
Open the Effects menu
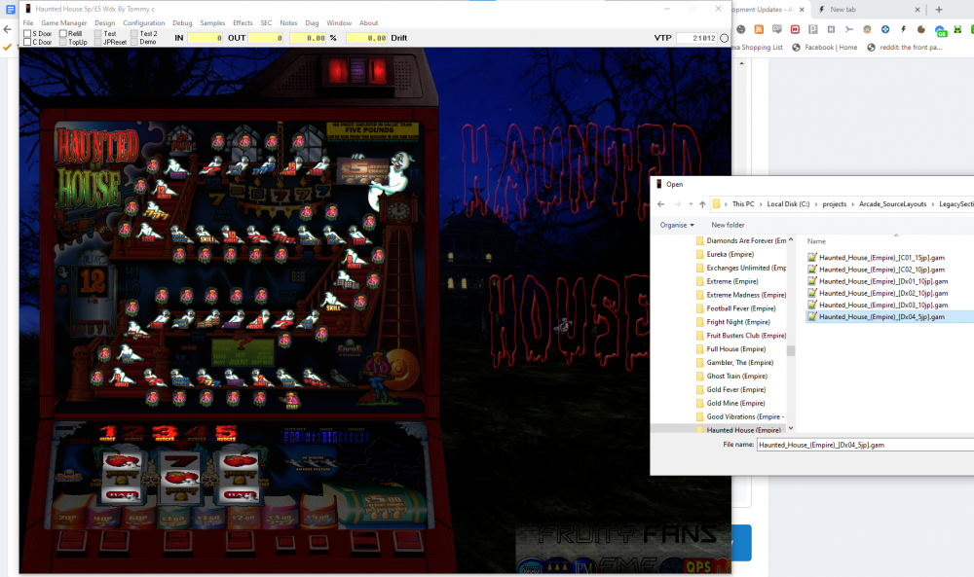(x=243, y=23)
